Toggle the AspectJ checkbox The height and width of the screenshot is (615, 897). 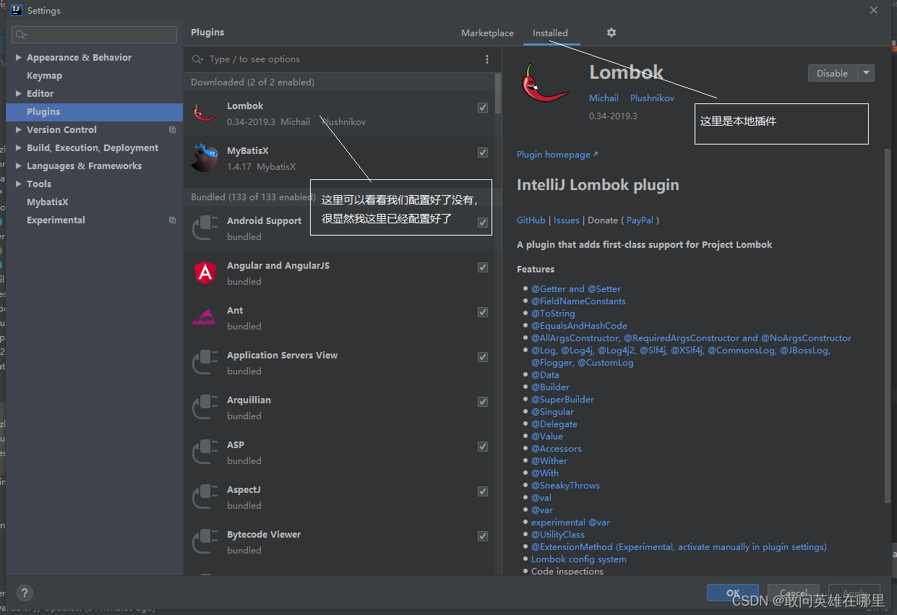pyautogui.click(x=483, y=491)
